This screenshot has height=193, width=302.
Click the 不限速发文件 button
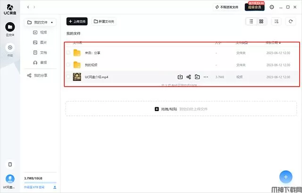pos(227,7)
